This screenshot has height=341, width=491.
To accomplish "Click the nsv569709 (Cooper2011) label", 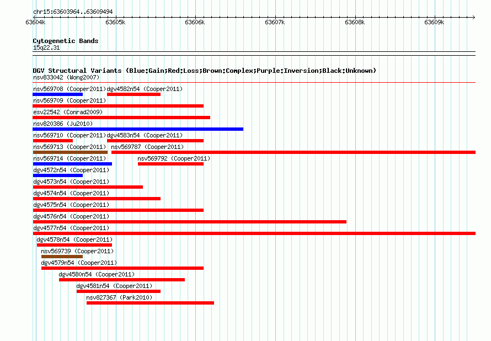I will (x=70, y=100).
